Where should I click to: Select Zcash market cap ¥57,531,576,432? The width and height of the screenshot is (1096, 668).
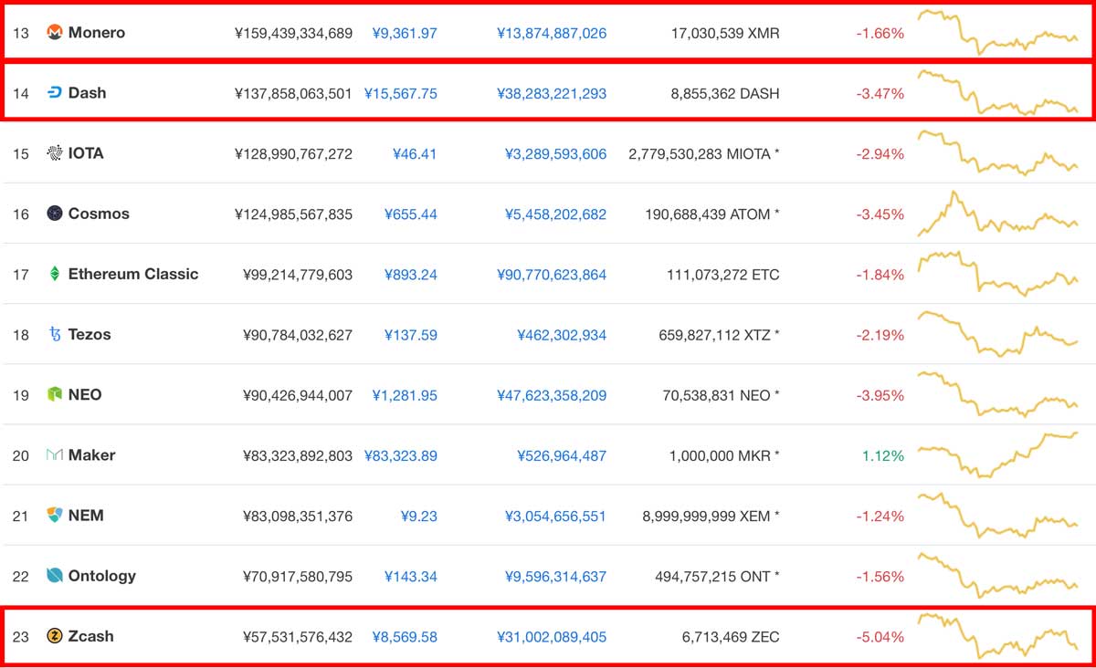click(298, 637)
